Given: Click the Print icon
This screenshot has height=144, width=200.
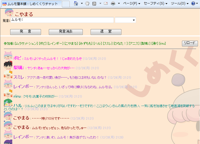Looking at the screenshot, I should pyautogui.click(x=113, y=4).
